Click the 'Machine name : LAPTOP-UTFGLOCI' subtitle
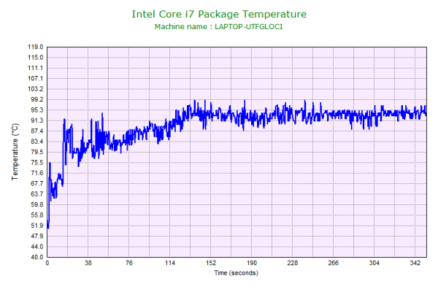438x292 pixels. (x=218, y=26)
